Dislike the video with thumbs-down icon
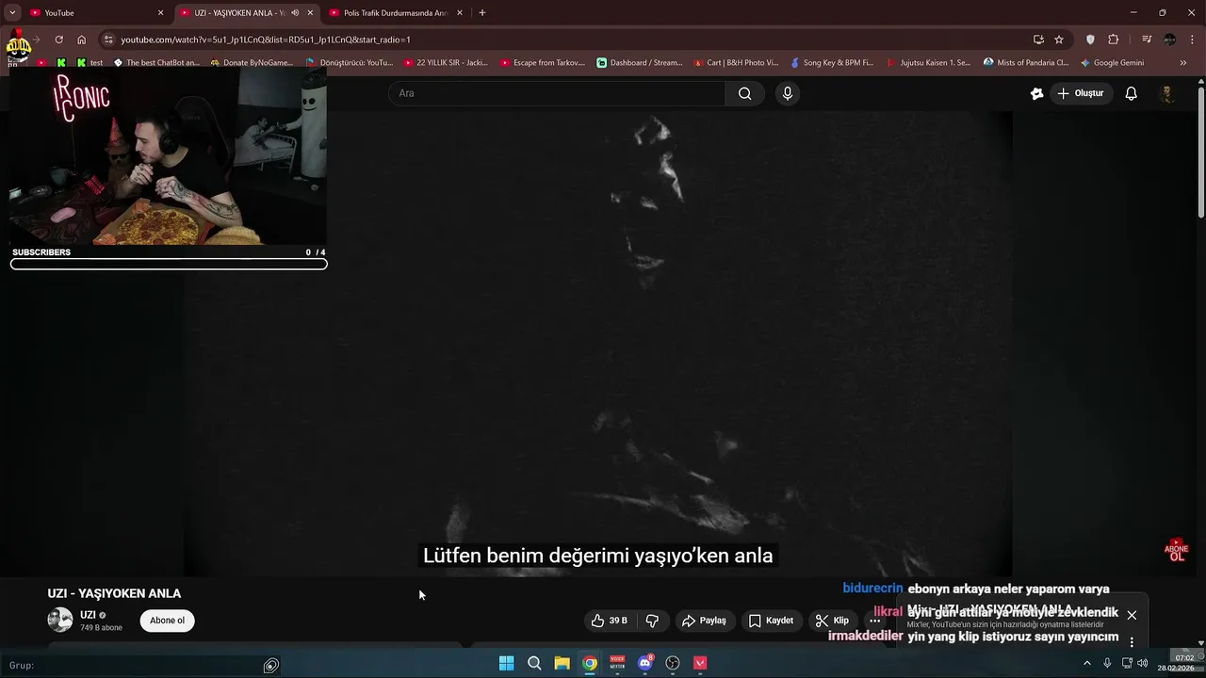1206x678 pixels. pyautogui.click(x=652, y=621)
